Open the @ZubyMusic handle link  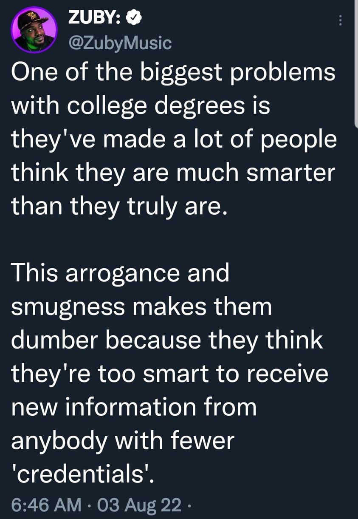click(x=120, y=43)
